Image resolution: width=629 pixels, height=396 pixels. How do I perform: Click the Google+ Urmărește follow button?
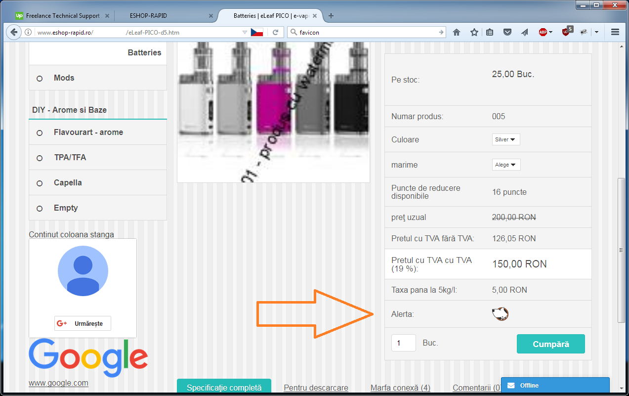click(x=83, y=323)
